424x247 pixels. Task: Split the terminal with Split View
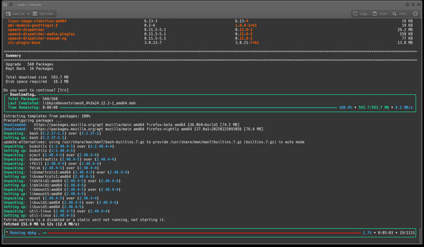click(43, 13)
